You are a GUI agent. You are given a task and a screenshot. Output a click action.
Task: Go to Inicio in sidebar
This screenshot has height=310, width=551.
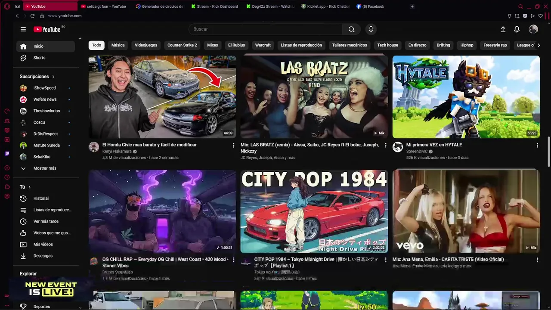pos(46,46)
